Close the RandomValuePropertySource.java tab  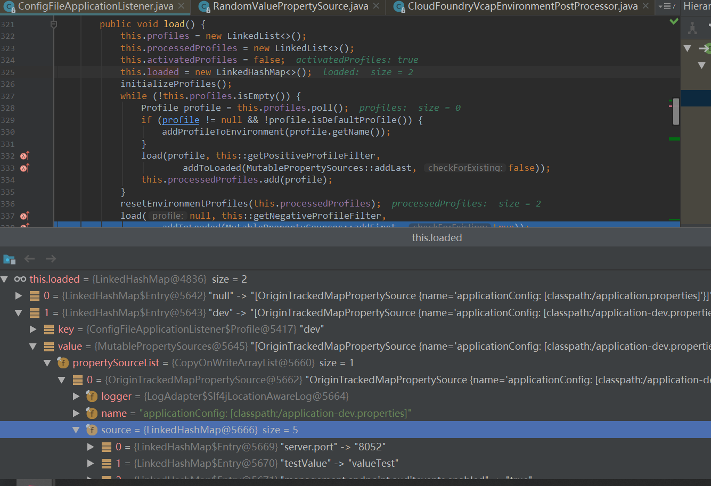coord(376,6)
